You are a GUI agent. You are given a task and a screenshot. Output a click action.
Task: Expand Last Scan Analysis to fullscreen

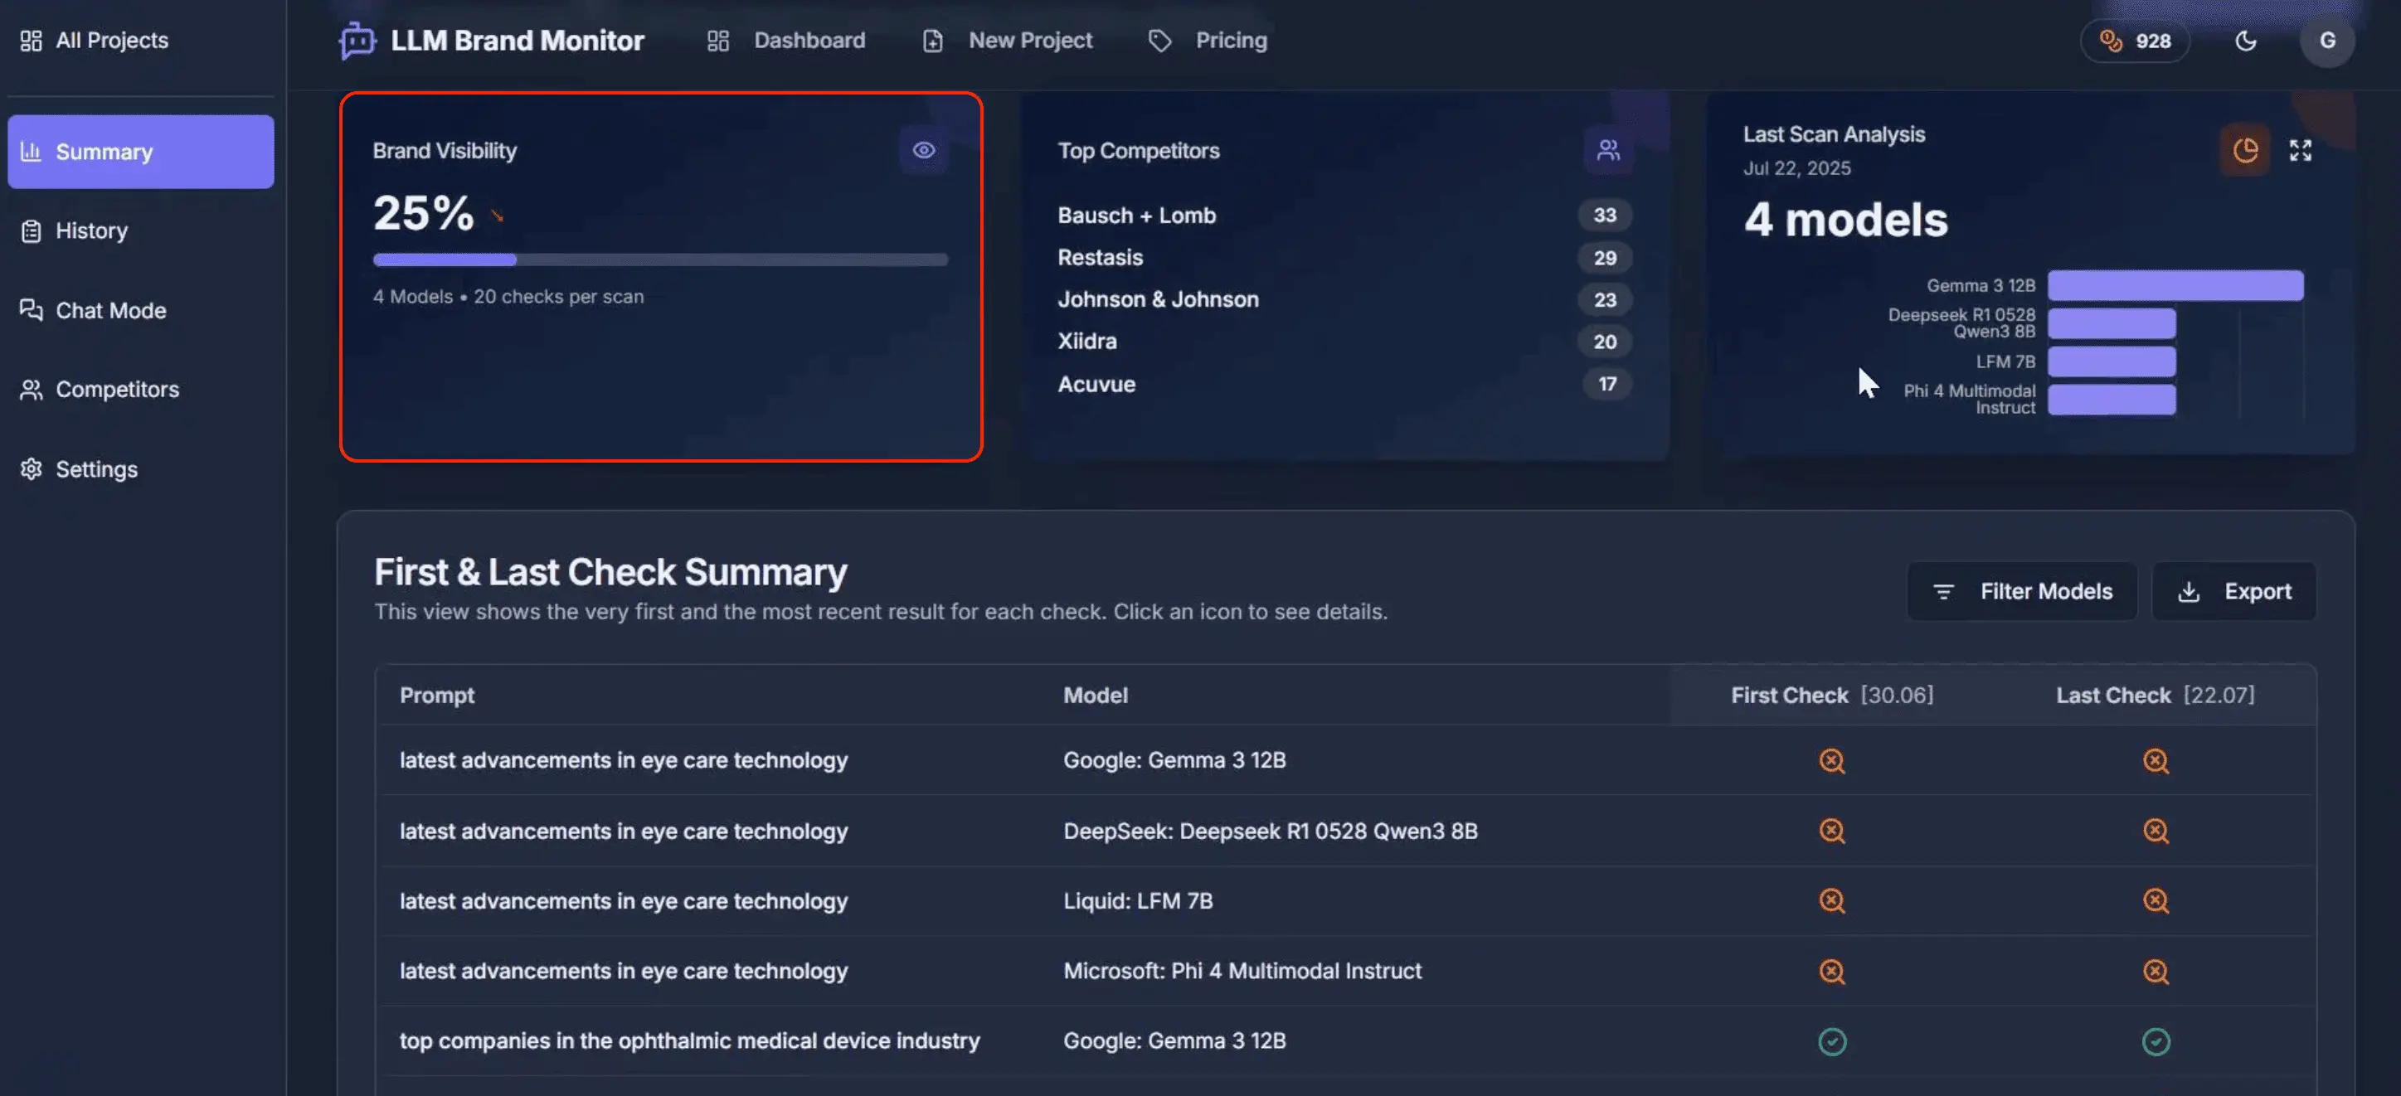(x=2300, y=150)
